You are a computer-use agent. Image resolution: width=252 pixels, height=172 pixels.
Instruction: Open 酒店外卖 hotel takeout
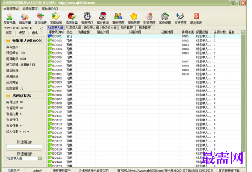(x=72, y=18)
